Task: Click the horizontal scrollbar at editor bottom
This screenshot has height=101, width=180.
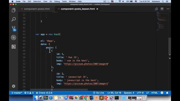Action: (x=59, y=90)
